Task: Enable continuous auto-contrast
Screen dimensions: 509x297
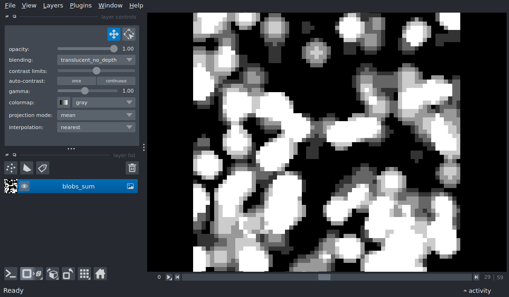Action: 116,81
